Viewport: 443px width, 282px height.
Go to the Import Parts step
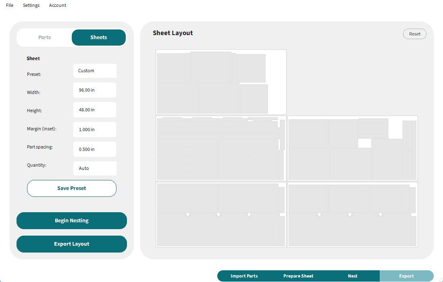(x=244, y=276)
